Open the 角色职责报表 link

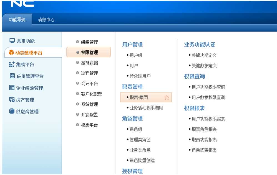(204, 150)
